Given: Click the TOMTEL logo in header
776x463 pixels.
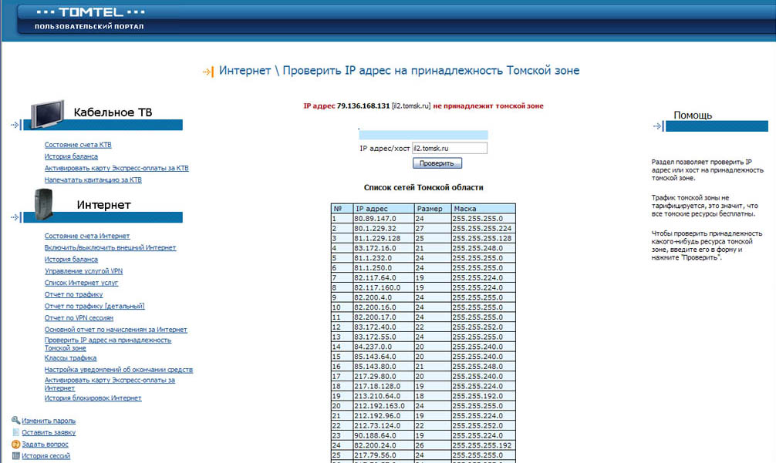Looking at the screenshot, I should click(90, 13).
